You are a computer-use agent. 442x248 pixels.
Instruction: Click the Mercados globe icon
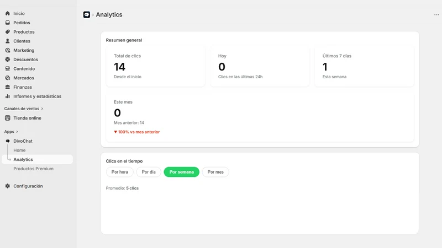pos(8,78)
